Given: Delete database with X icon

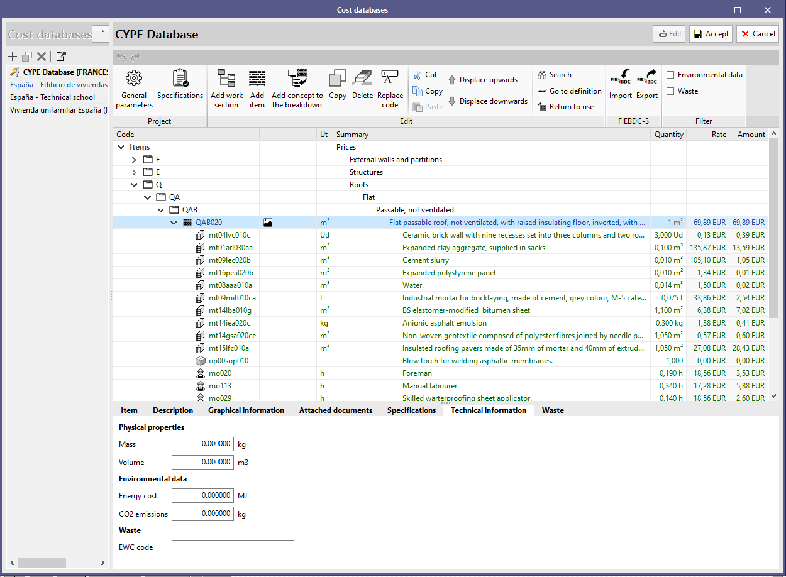Looking at the screenshot, I should pos(42,57).
